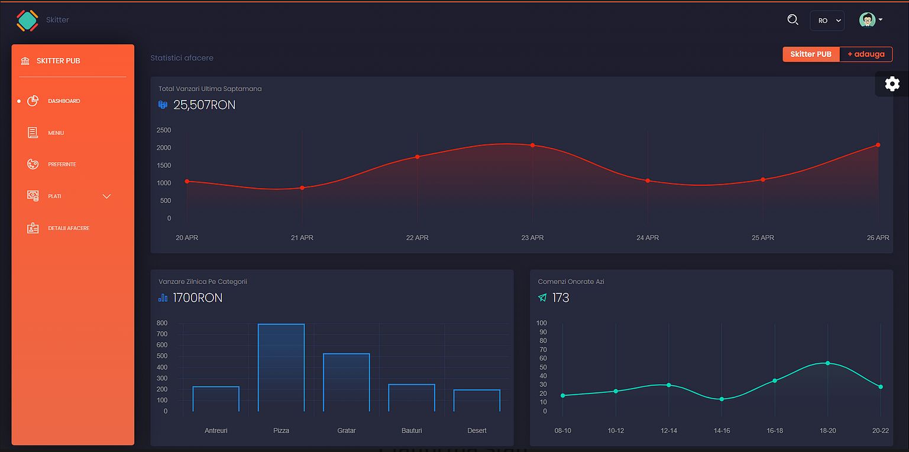Go to the Meniu sidebar item

(56, 133)
